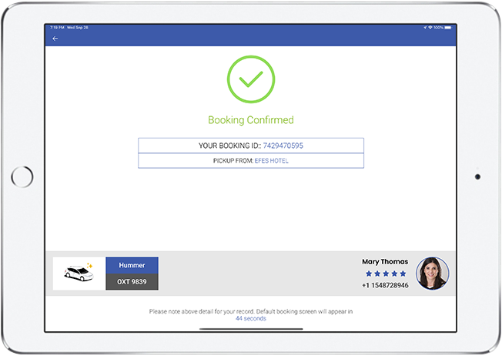Tap pickup location EFES HOTEL

(272, 161)
